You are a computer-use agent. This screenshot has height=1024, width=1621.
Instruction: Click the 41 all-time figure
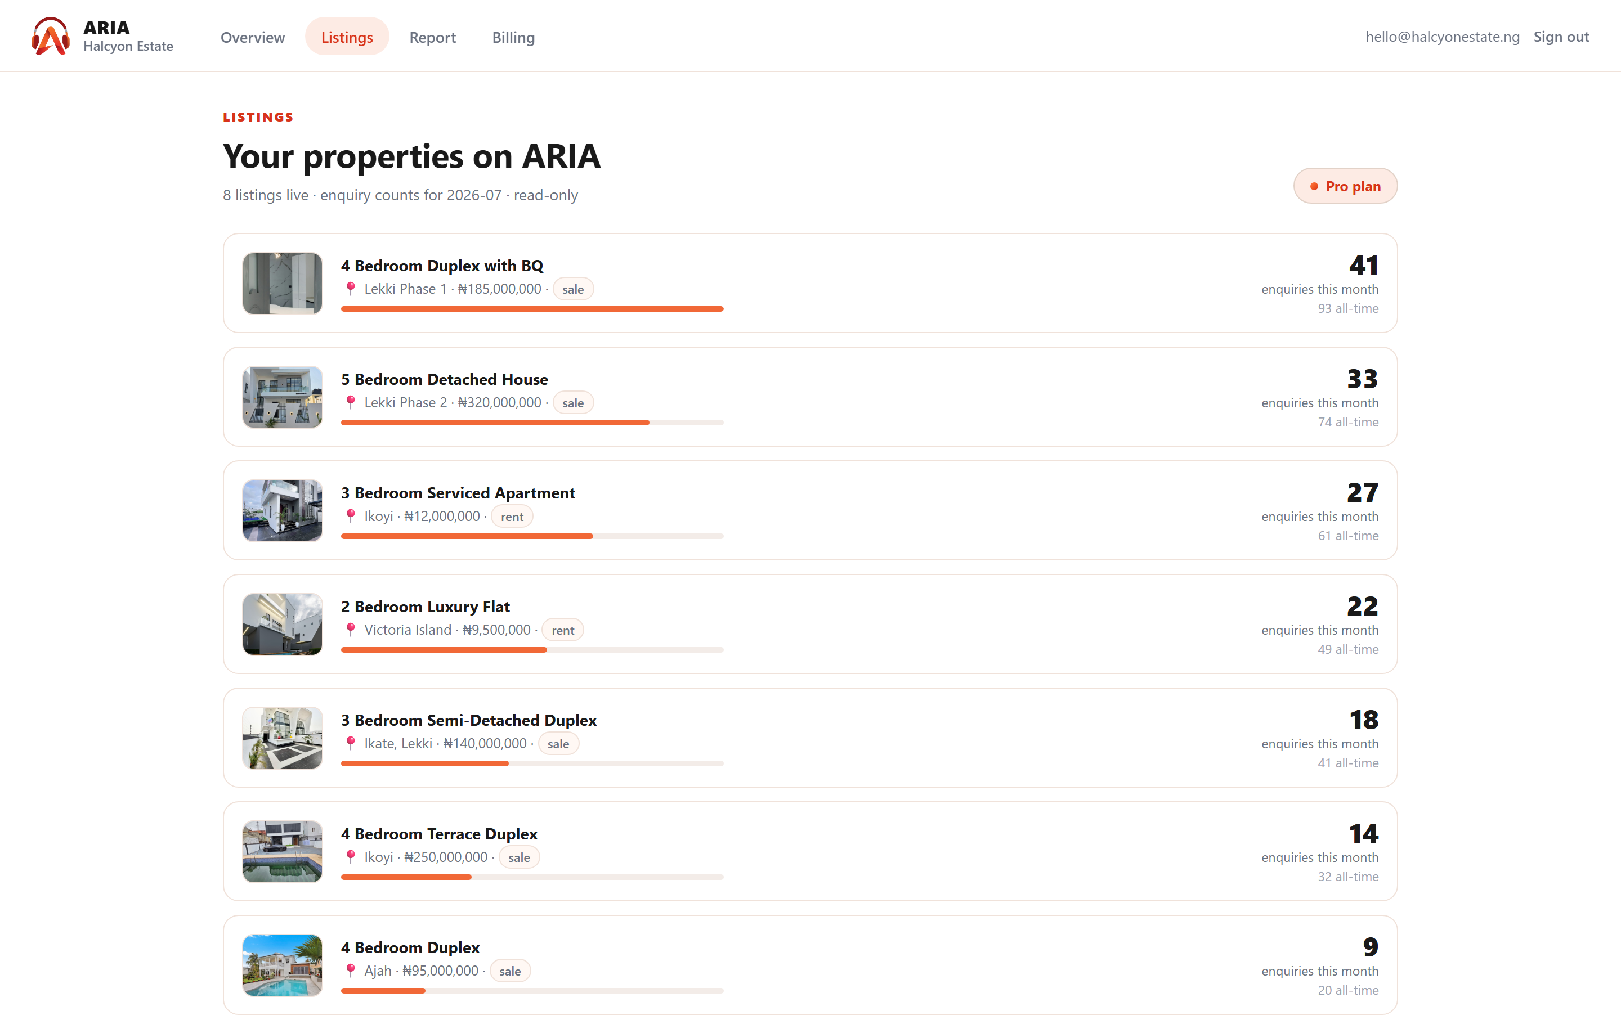(1347, 763)
